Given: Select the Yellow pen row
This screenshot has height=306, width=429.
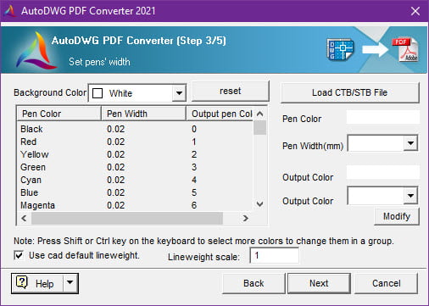Looking at the screenshot, I should (135, 154).
